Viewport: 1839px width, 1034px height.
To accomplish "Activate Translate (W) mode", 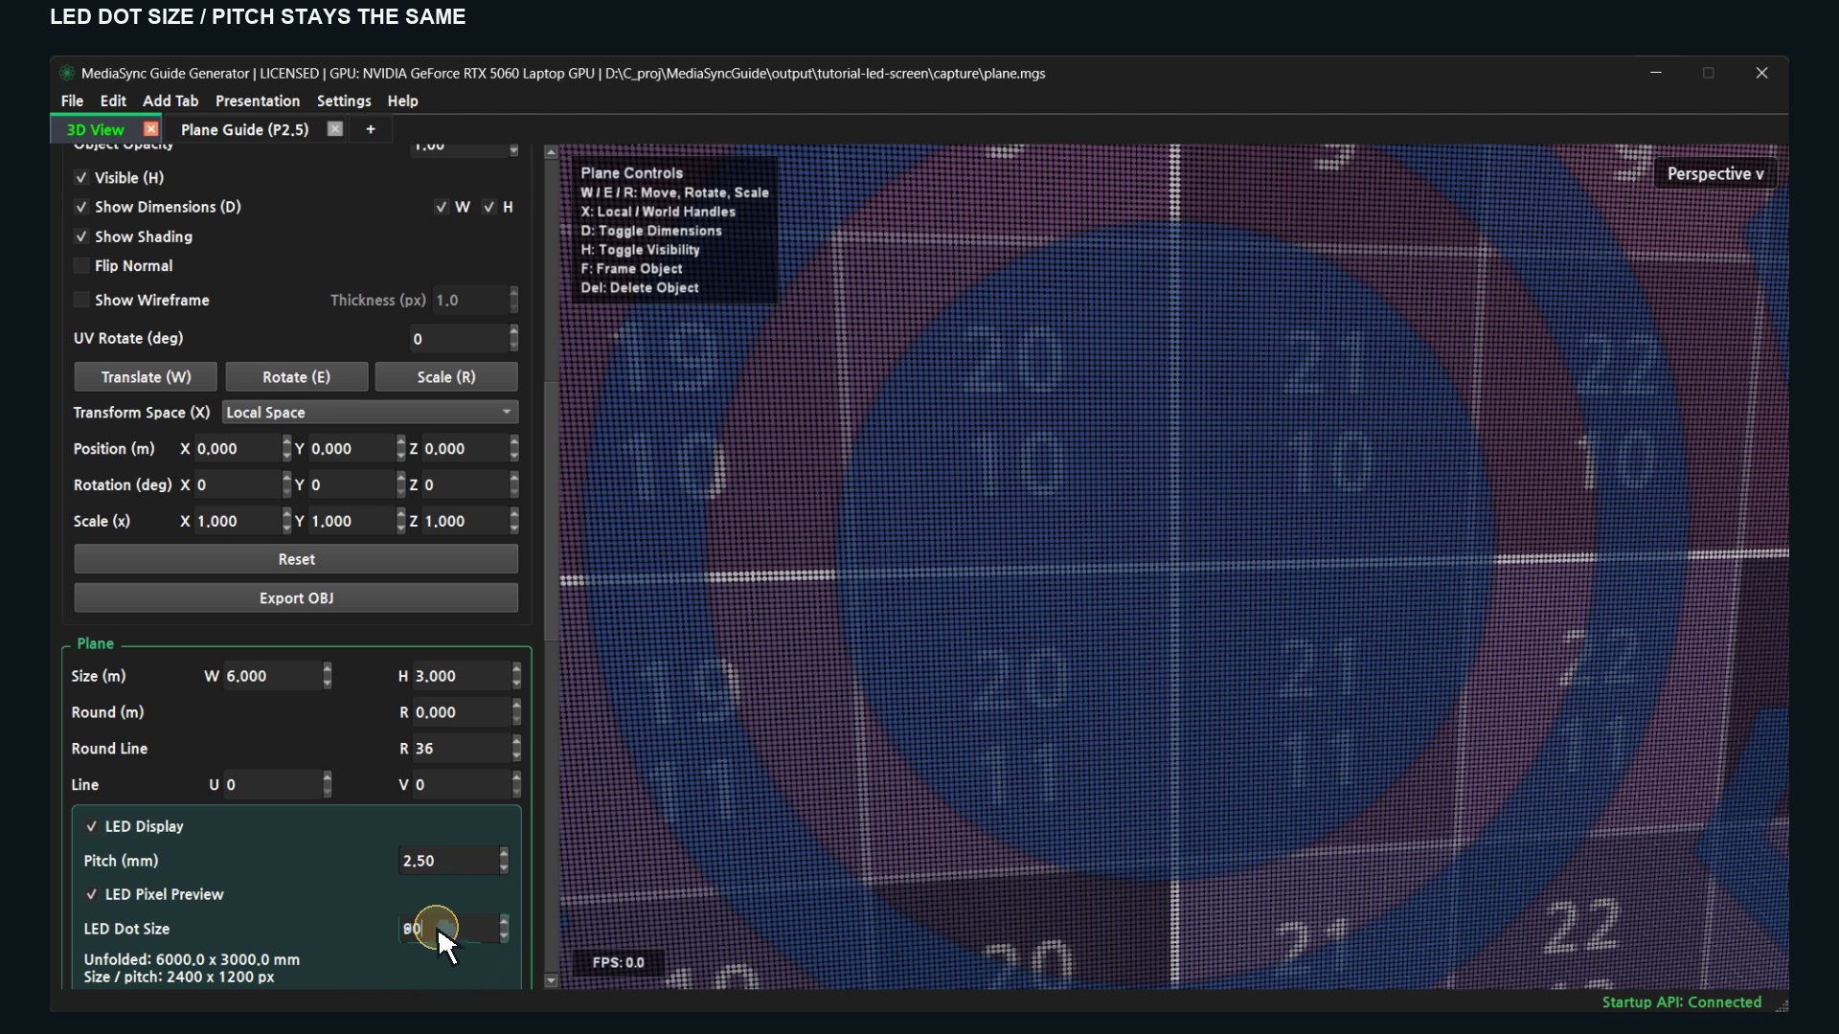I will coord(146,377).
